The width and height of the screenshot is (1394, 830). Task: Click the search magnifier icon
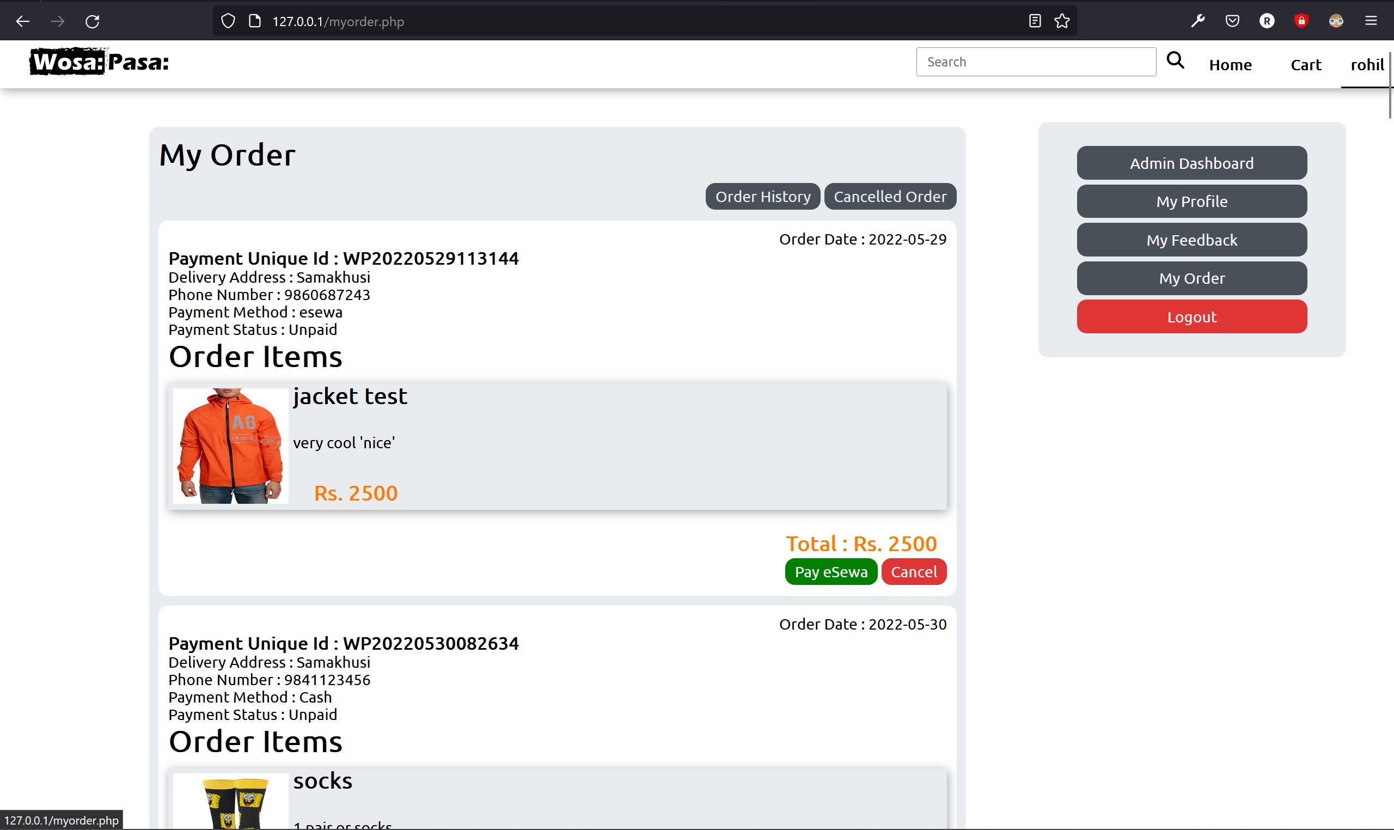coord(1175,60)
